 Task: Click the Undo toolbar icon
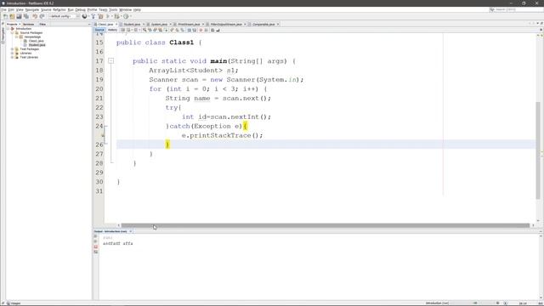point(35,16)
